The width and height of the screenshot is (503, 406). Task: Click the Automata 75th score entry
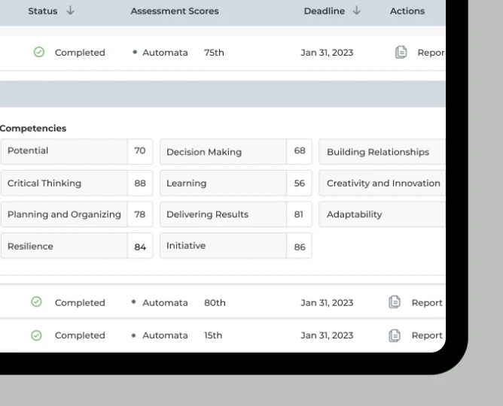(178, 53)
